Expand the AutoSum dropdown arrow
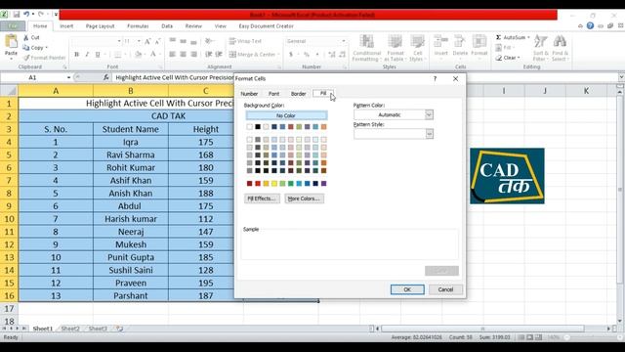Image resolution: width=625 pixels, height=352 pixels. 529,37
